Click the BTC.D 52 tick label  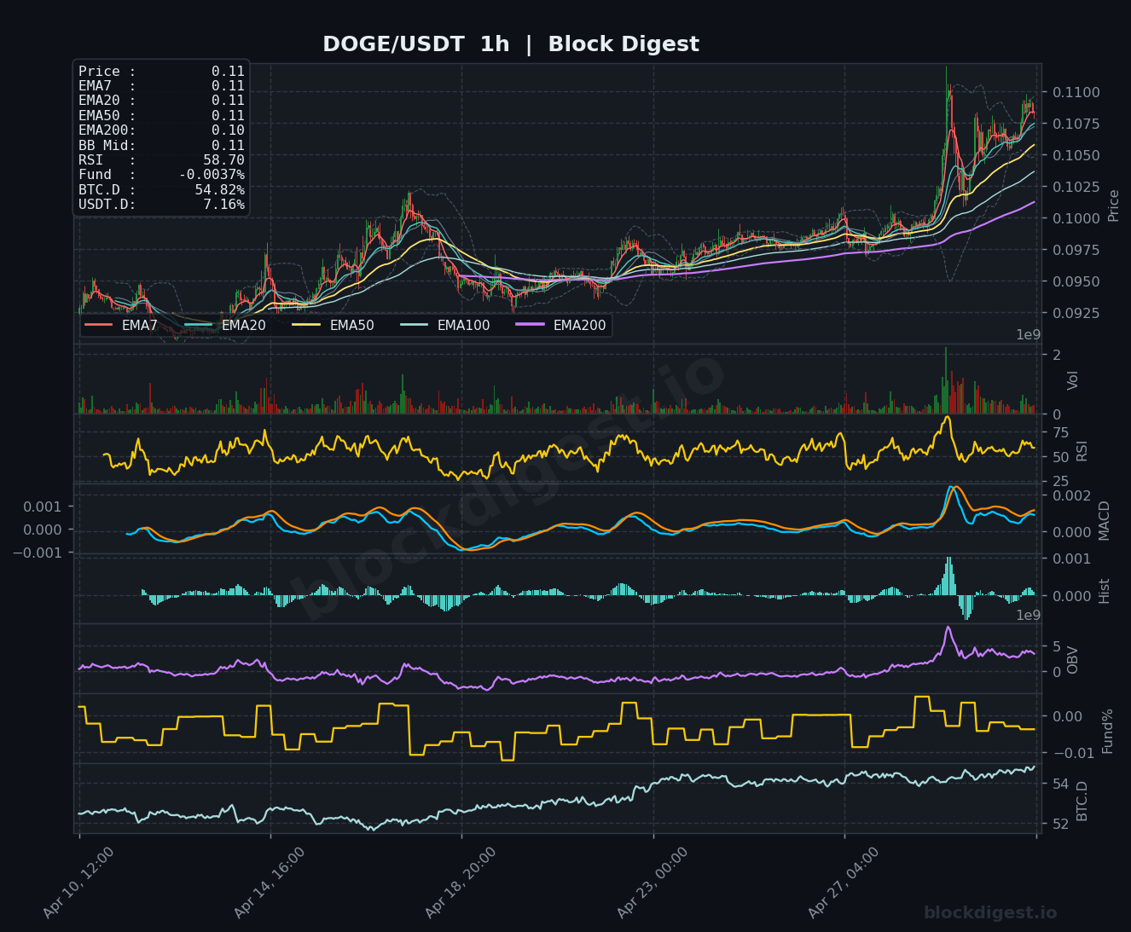coord(1061,824)
